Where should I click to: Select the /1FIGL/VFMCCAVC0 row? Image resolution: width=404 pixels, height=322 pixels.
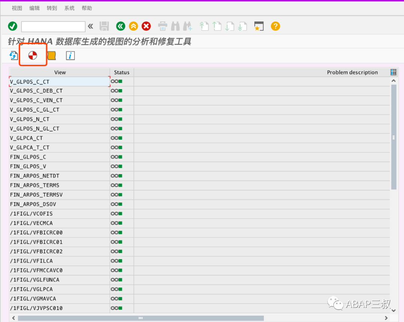coord(199,270)
